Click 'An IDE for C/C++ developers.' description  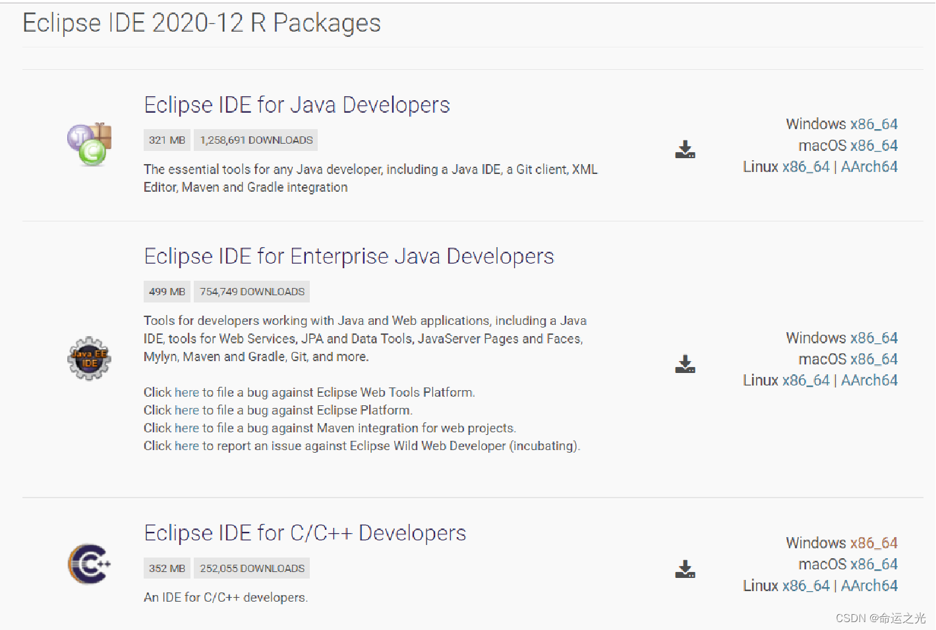pos(225,597)
